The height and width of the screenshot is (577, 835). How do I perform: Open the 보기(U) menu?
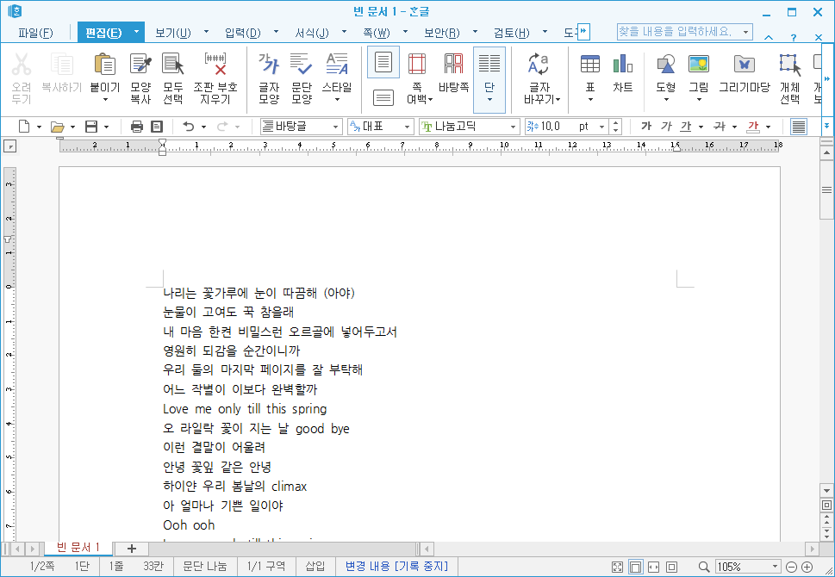173,33
